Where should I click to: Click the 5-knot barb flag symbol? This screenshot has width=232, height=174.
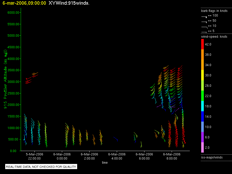coord(204,32)
